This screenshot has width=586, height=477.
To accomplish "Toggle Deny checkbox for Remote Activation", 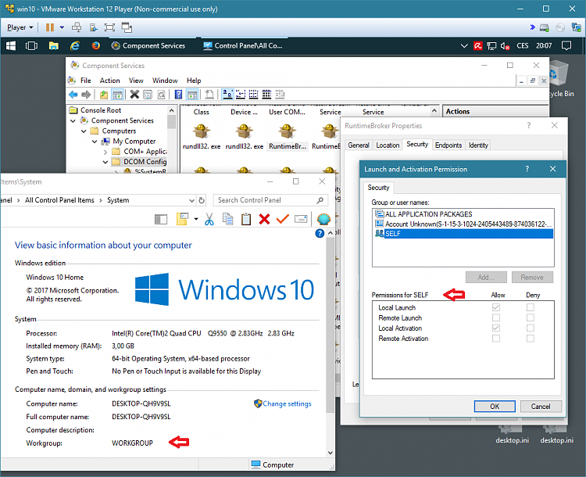I will [531, 339].
